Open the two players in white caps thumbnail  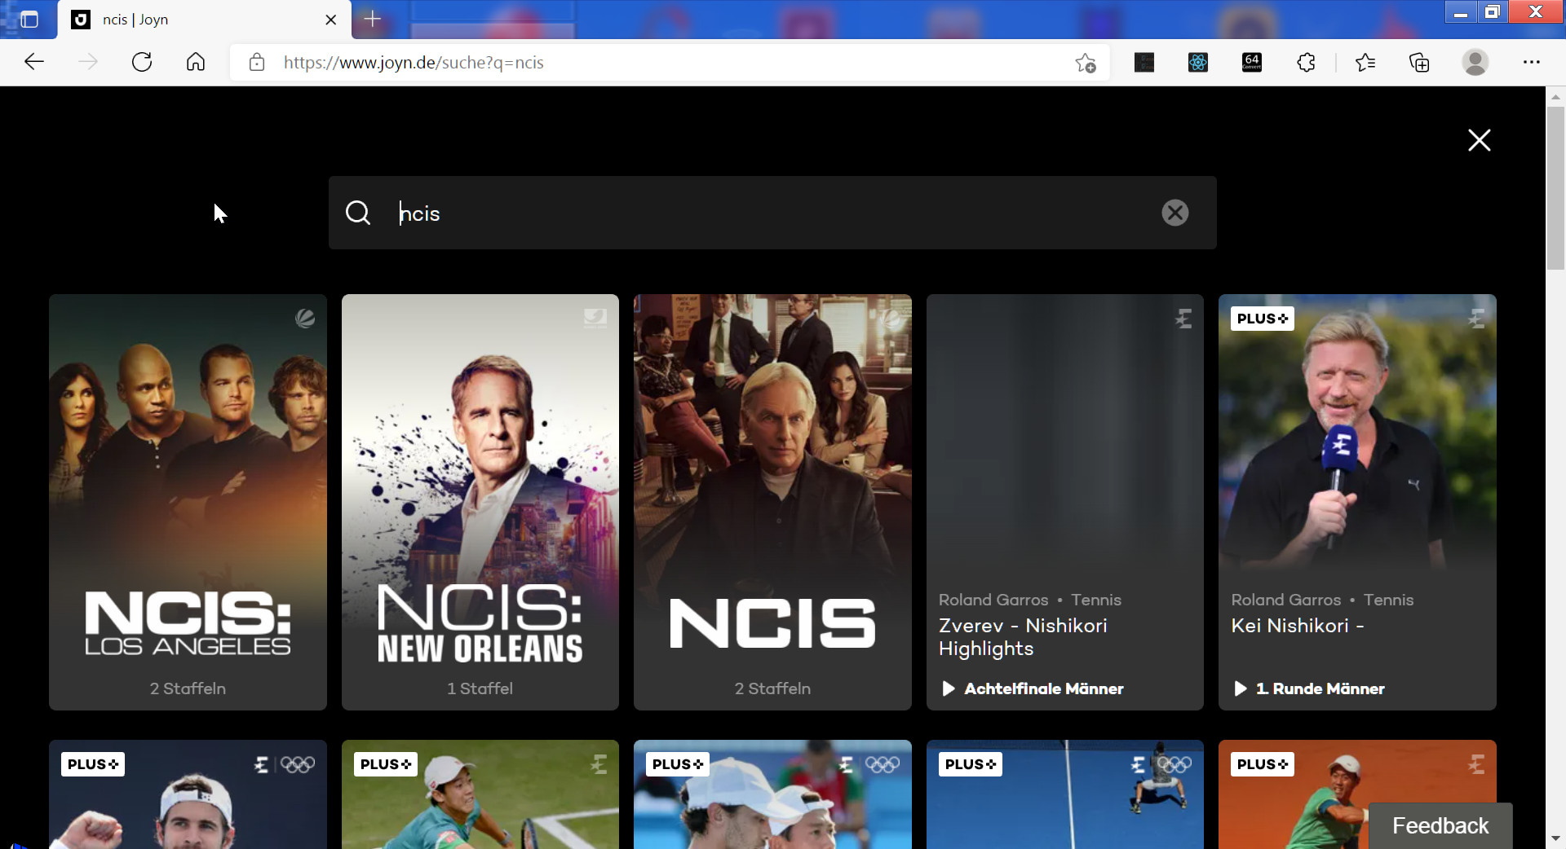(x=772, y=794)
